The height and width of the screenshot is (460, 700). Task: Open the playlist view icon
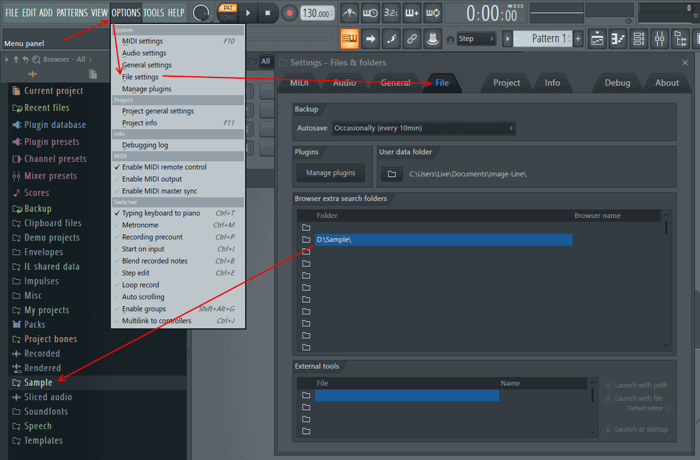597,39
